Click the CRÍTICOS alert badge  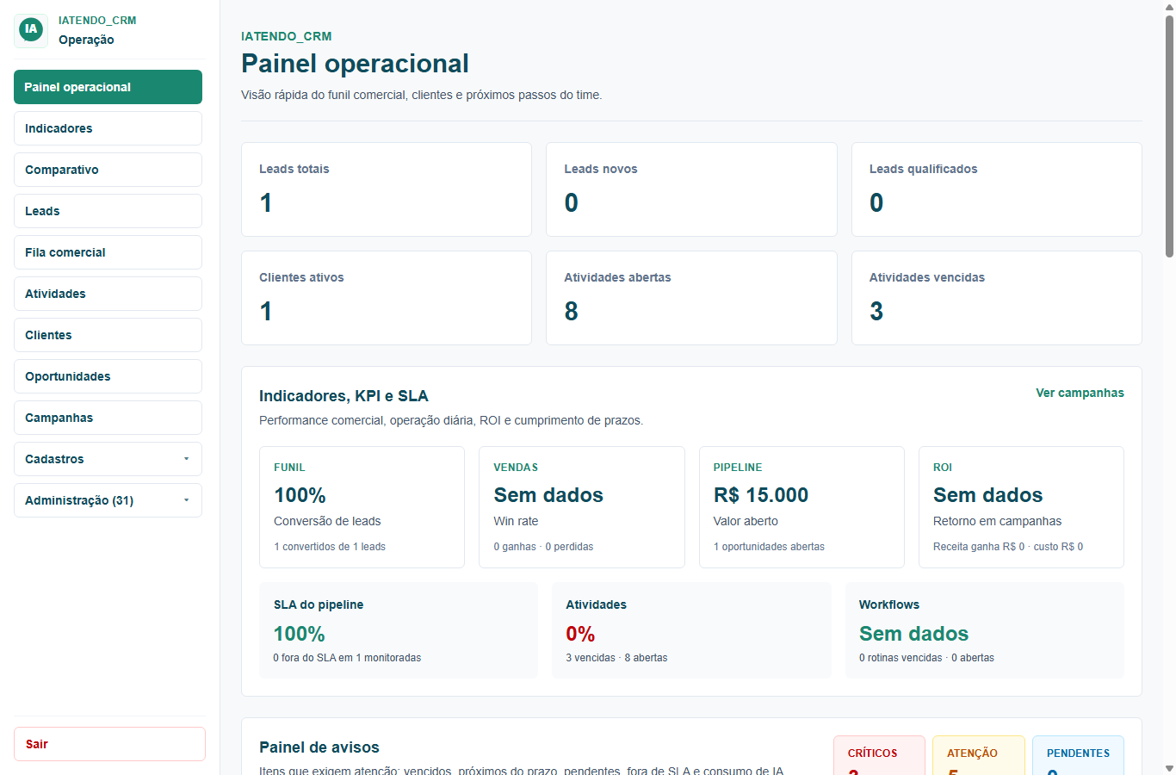pyautogui.click(x=879, y=756)
